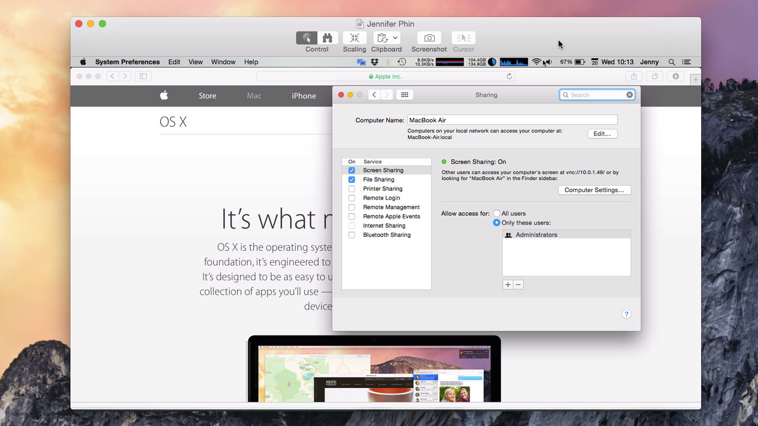Click the Clipboard icon

pos(383,38)
